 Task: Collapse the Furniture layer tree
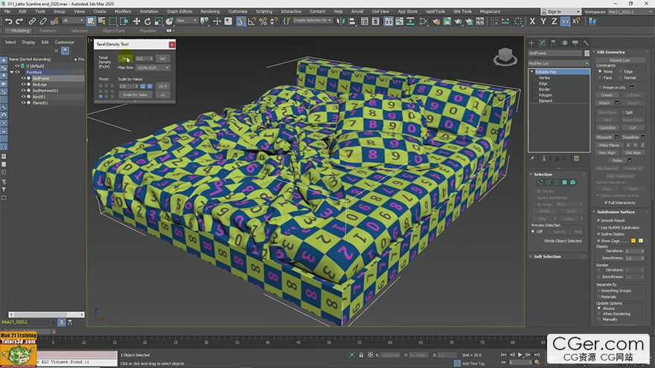click(x=12, y=72)
